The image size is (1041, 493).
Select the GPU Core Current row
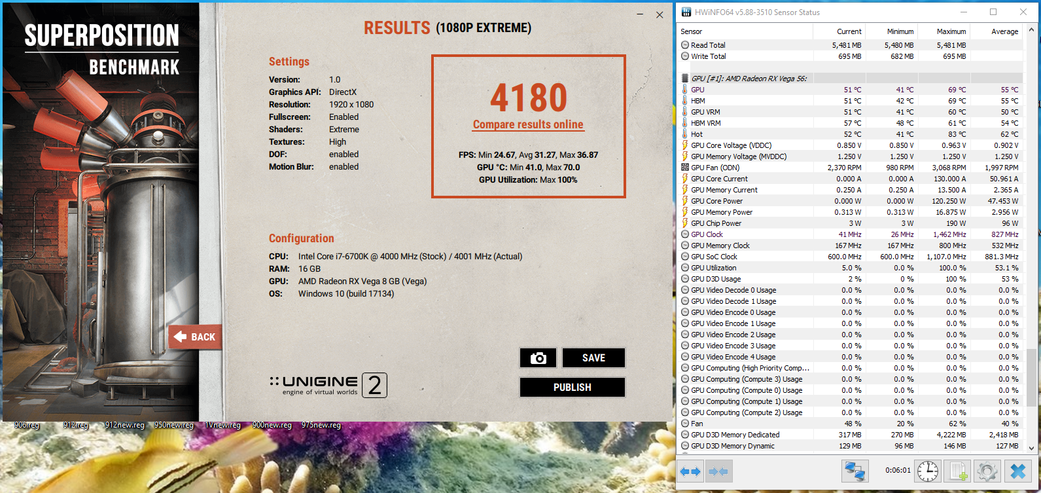click(x=850, y=179)
